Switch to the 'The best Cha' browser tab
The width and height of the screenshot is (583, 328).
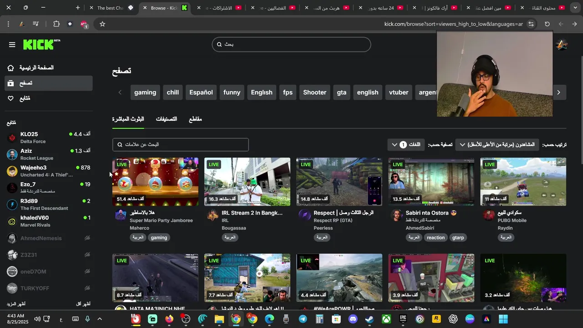(x=112, y=8)
